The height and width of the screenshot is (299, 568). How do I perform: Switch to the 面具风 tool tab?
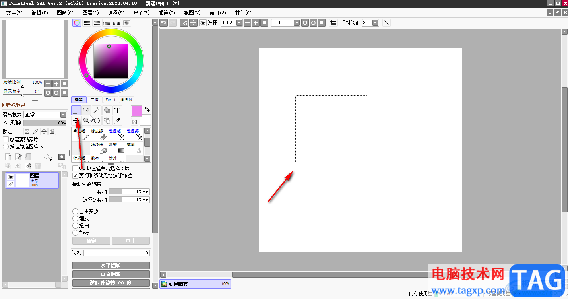point(126,100)
